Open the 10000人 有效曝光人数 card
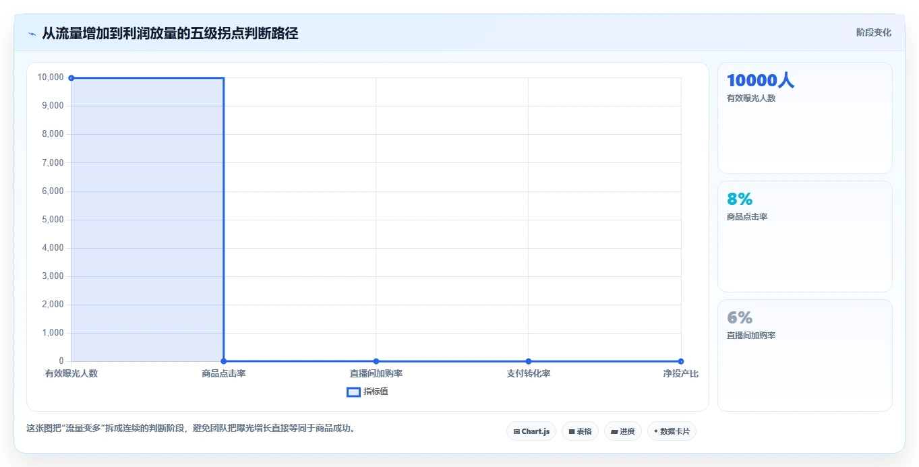Screen dimensions: 919x467 (x=804, y=118)
